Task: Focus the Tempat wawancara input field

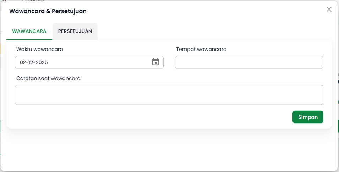Action: pyautogui.click(x=249, y=62)
